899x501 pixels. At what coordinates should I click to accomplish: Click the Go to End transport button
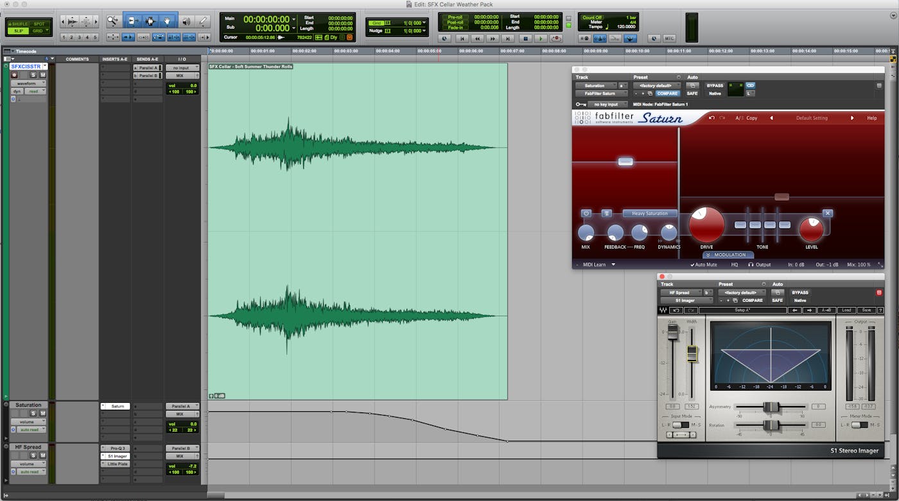tap(509, 38)
